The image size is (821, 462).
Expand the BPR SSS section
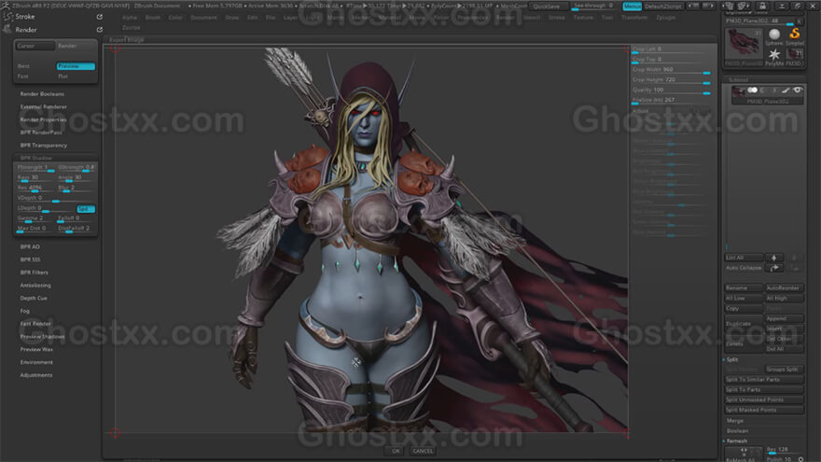(31, 259)
